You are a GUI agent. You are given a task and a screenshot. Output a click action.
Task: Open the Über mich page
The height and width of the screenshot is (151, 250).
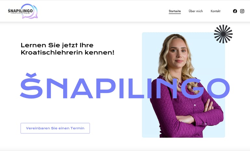pos(196,11)
